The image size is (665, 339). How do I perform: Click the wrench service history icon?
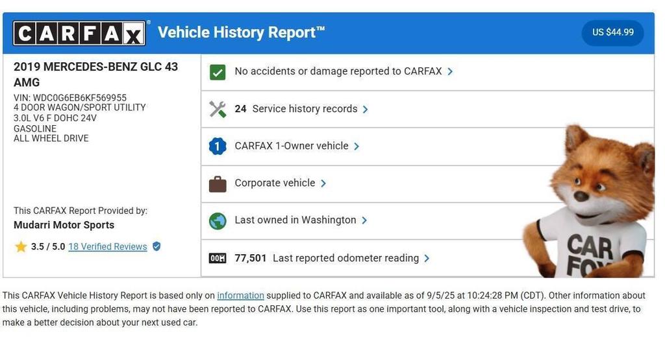(218, 109)
